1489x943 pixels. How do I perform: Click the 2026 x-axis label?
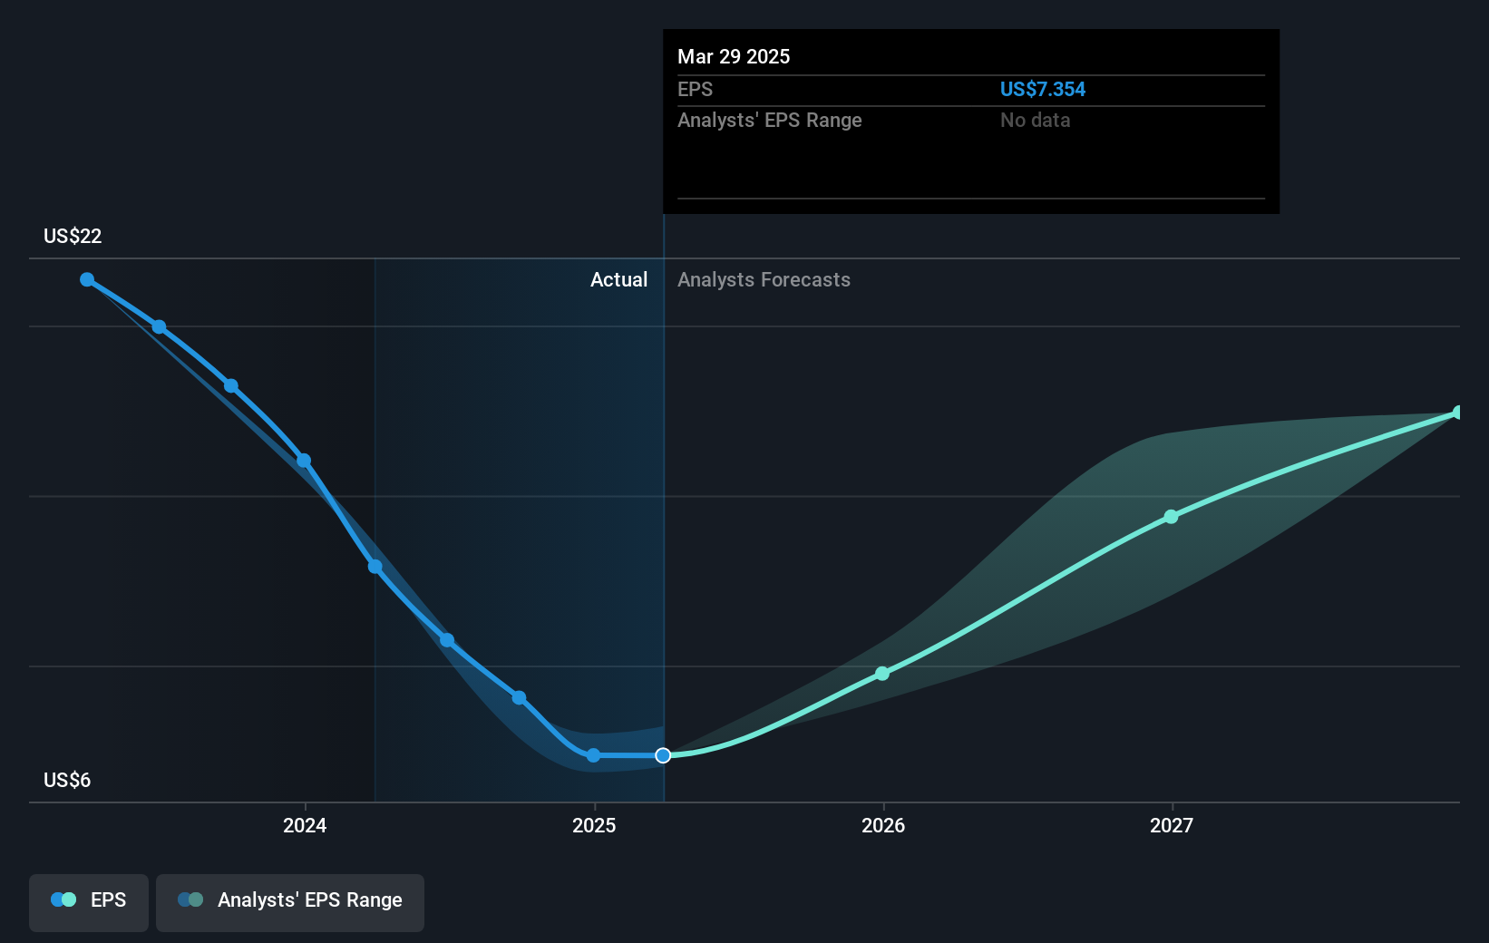pyautogui.click(x=883, y=825)
